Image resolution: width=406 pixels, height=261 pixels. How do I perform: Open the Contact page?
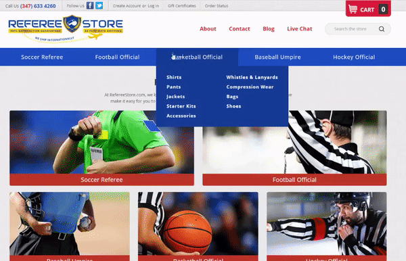pos(240,28)
